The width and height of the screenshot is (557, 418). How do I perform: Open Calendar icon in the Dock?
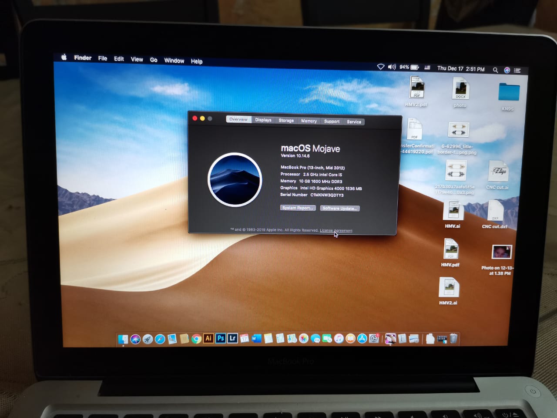pos(245,338)
